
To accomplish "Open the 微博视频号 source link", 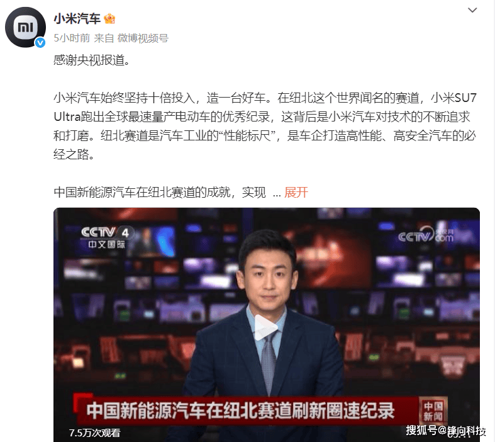I will coord(143,38).
